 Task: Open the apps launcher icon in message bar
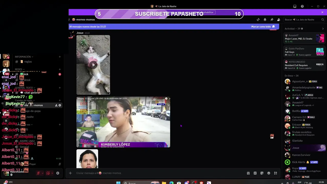click(275, 173)
